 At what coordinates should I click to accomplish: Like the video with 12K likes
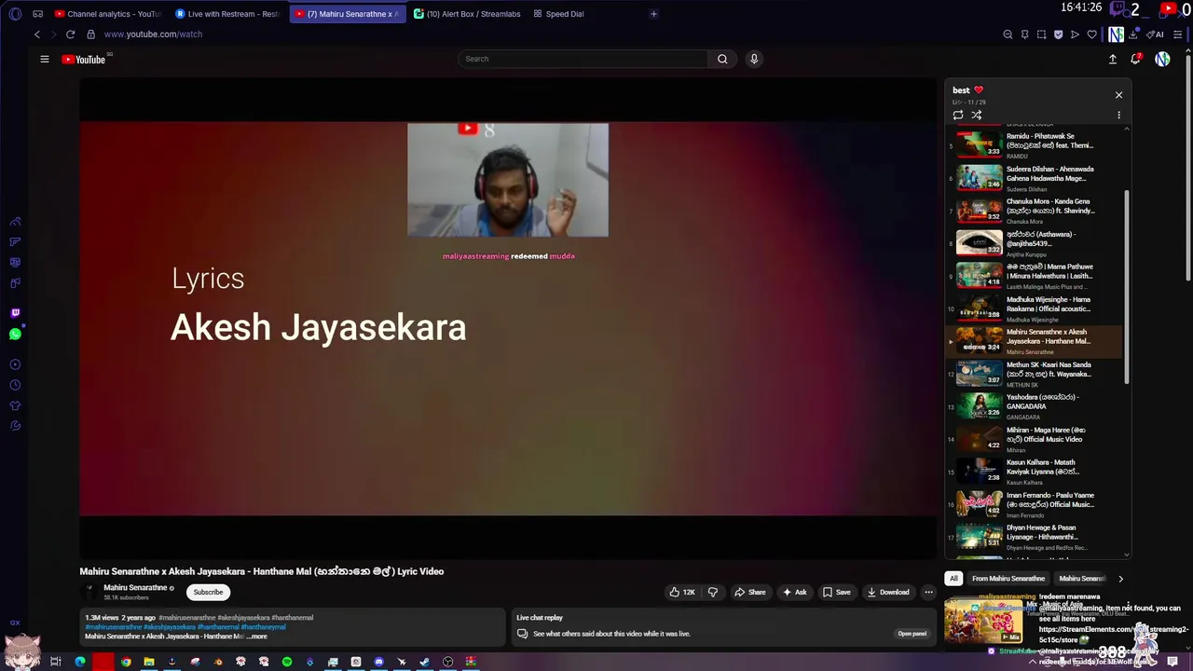click(x=681, y=592)
